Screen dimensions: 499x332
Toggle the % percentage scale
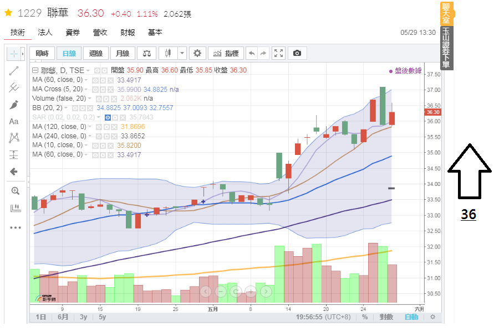(365, 317)
